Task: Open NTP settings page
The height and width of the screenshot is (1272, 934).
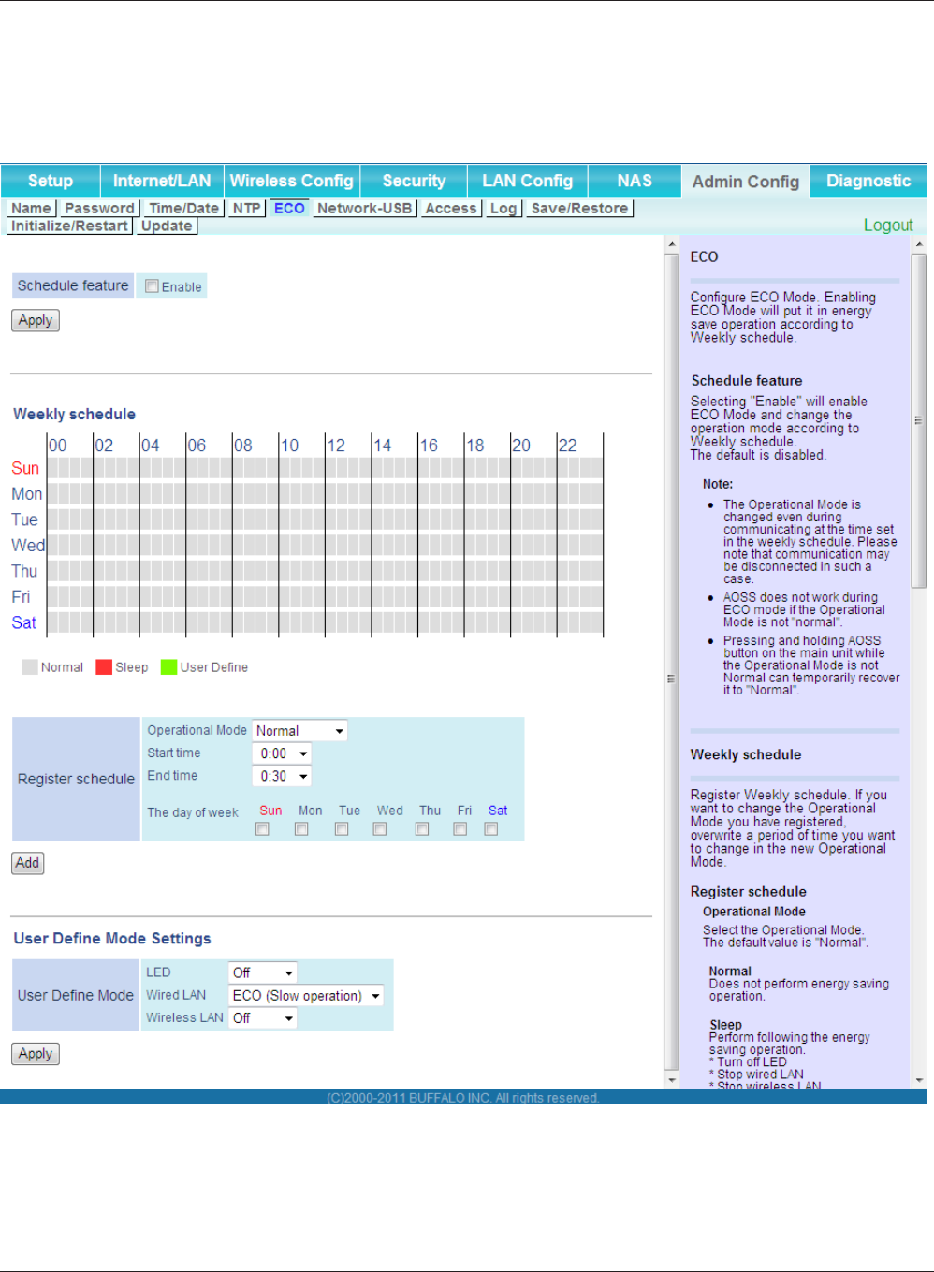Action: (x=247, y=208)
